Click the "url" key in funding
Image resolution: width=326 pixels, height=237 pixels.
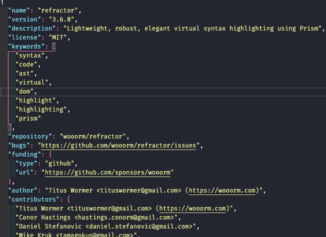click(x=24, y=172)
